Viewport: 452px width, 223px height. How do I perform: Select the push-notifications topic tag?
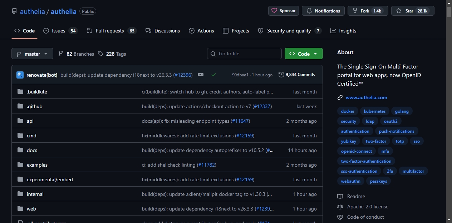coord(397,131)
